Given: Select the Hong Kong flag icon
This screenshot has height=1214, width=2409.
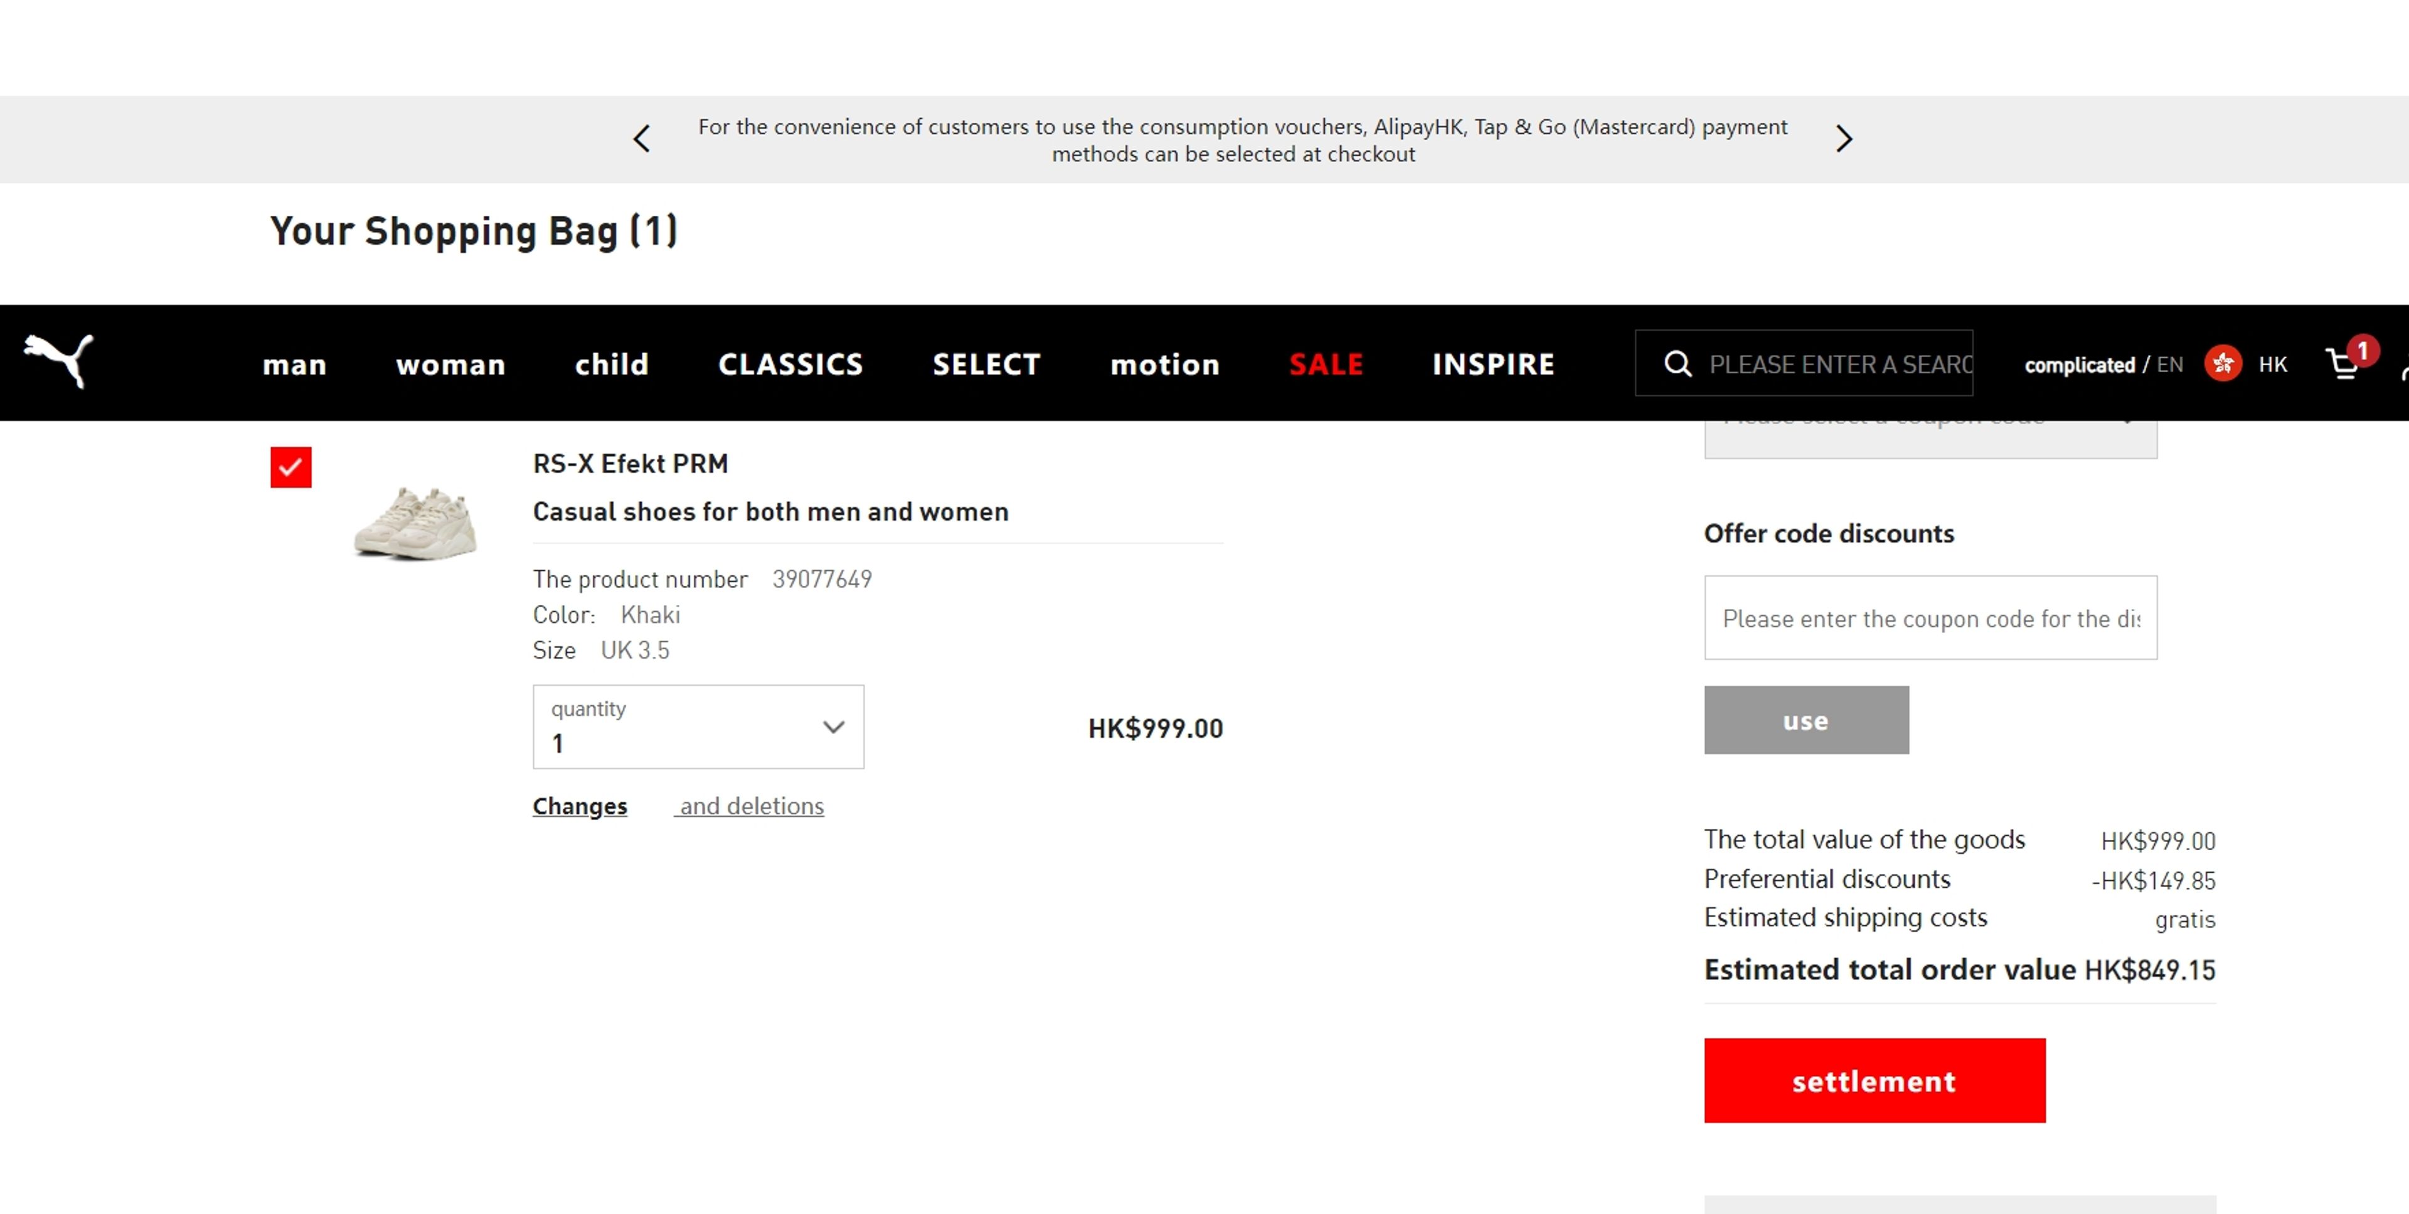Looking at the screenshot, I should pyautogui.click(x=2222, y=363).
